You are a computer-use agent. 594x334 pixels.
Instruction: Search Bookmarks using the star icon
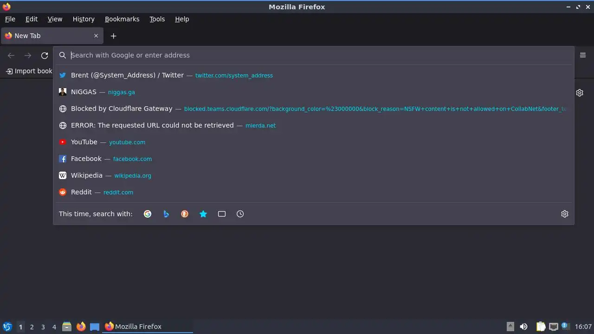click(x=203, y=214)
